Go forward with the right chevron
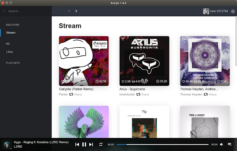This screenshot has height=151, width=237. click(x=76, y=11)
